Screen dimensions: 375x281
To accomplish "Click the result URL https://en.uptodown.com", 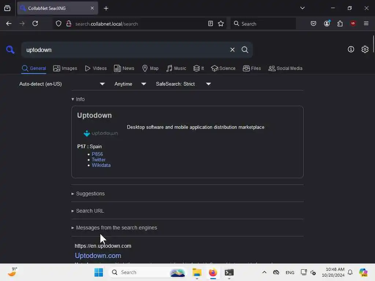I will (103, 246).
